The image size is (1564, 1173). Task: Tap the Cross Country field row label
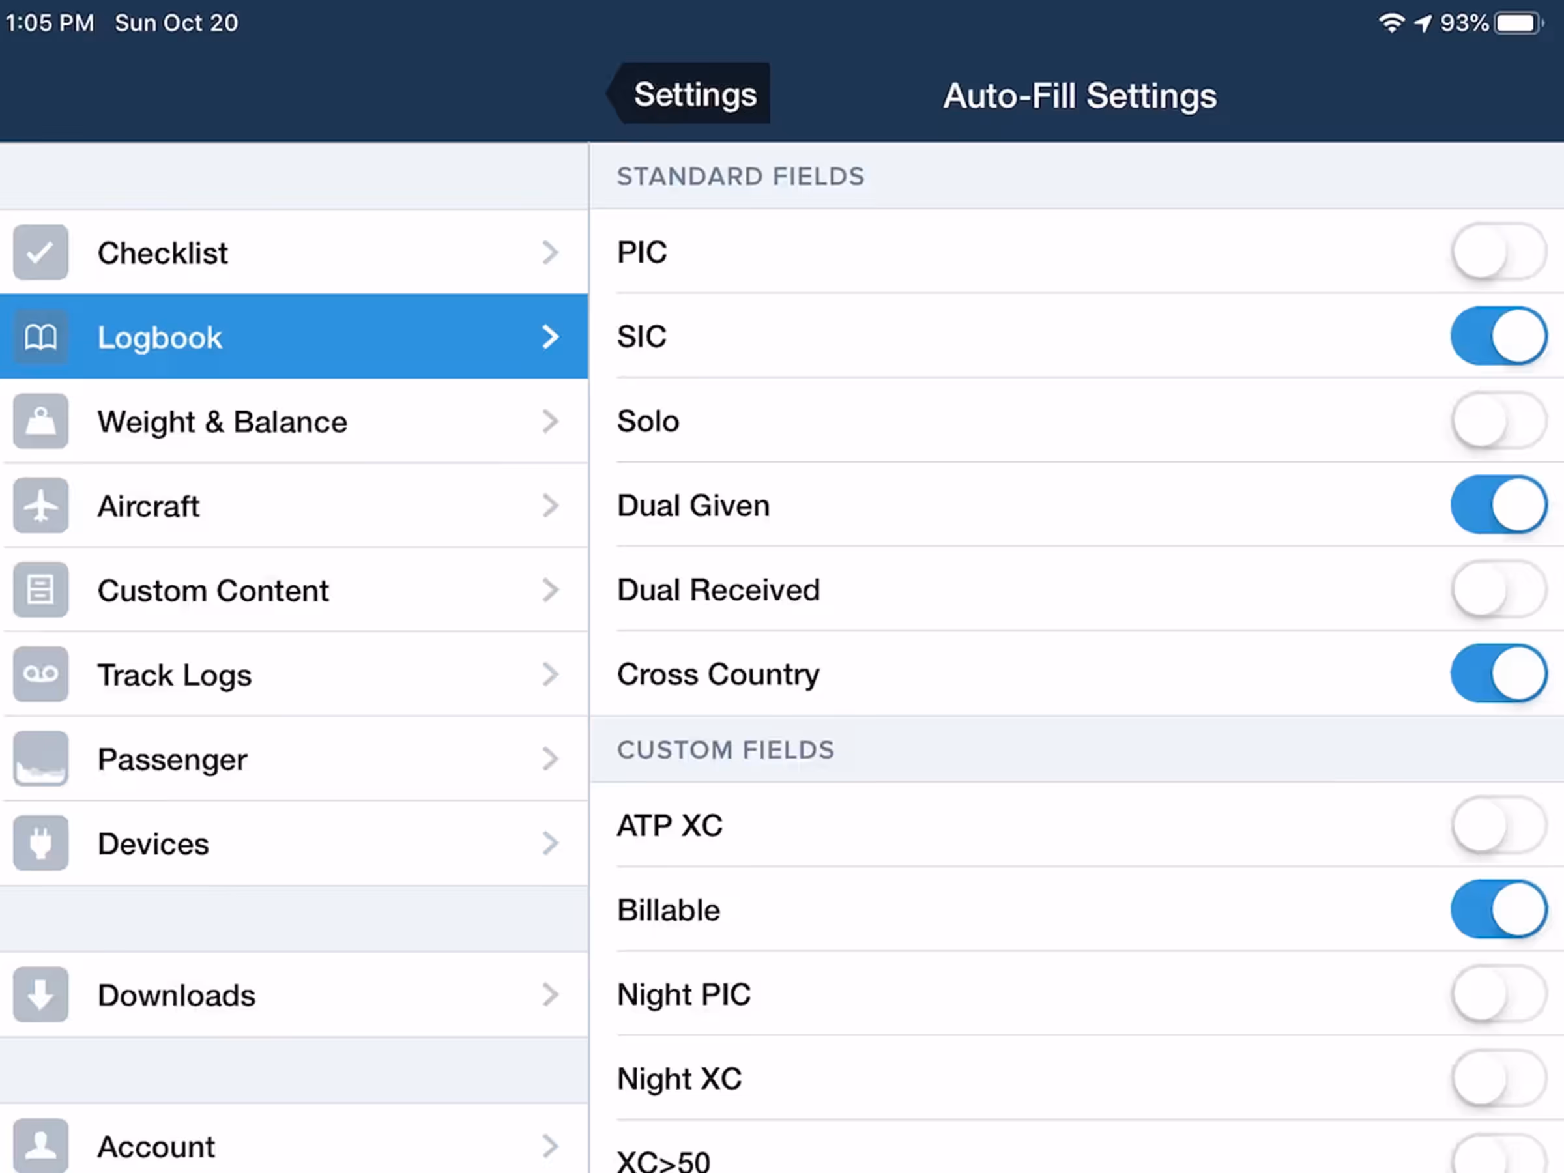coord(717,674)
